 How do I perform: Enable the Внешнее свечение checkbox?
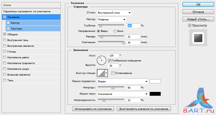tap(4, 74)
